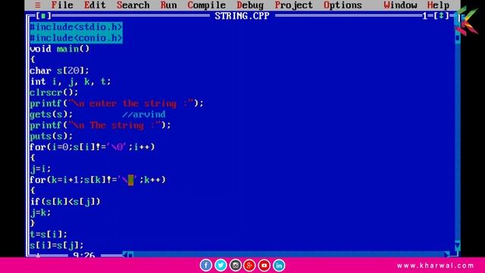Click the vertical scrollbar thumb marker

pos(458,38)
